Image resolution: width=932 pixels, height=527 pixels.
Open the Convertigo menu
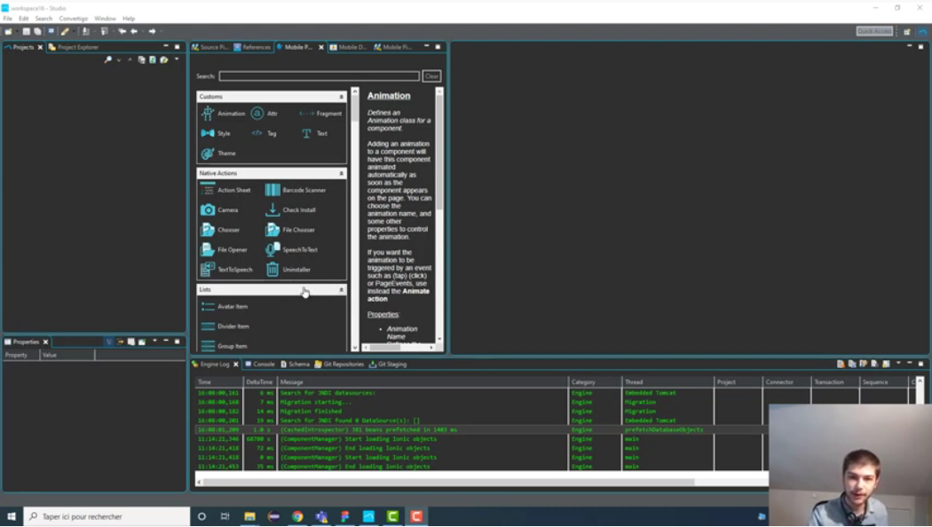pyautogui.click(x=73, y=19)
